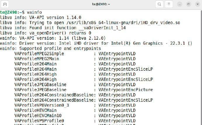Screen dimensions: 202x125
Task: Click VAProfileH264Main with VAEntrypointVLD row
Action: pyautogui.click(x=75, y=64)
